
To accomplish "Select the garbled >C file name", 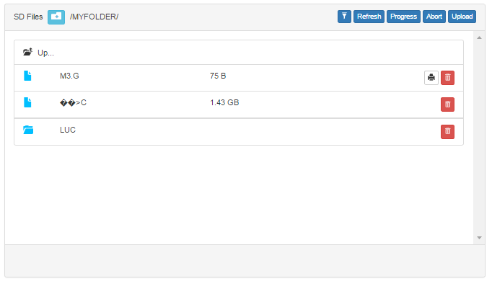I will (73, 102).
